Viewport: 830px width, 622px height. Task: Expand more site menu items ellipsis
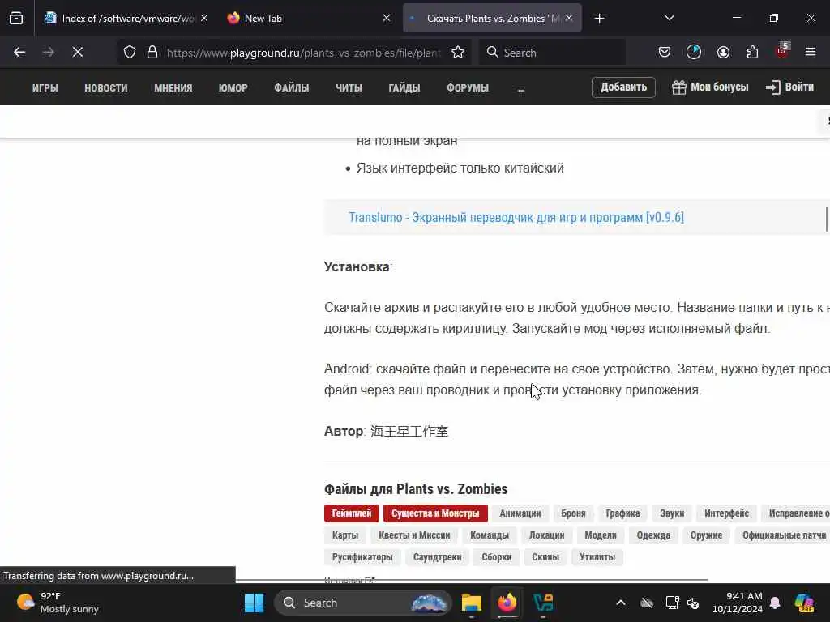521,89
